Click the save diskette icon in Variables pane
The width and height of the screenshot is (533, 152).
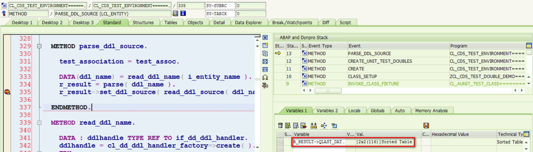[426, 126]
